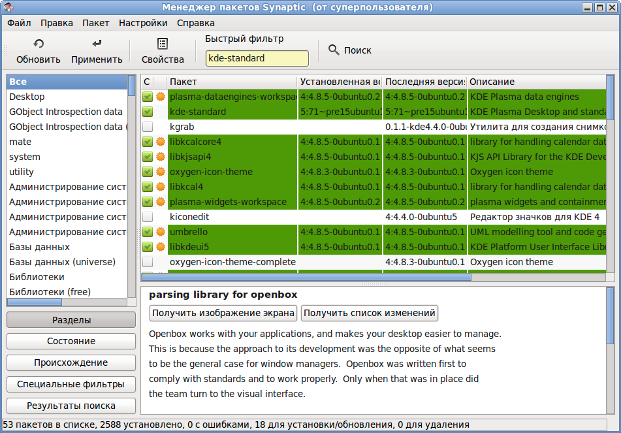The height and width of the screenshot is (433, 621).
Task: Toggle checkbox for libkjsapi4
Action: pos(148,157)
